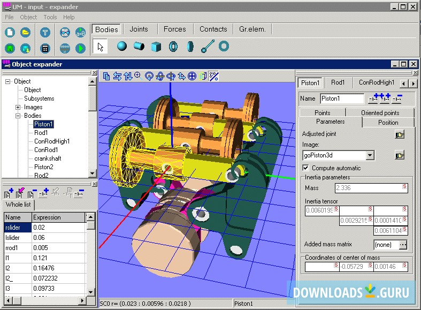This screenshot has height=310, width=421.
Task: Switch to the Joints tab
Action: coord(139,29)
